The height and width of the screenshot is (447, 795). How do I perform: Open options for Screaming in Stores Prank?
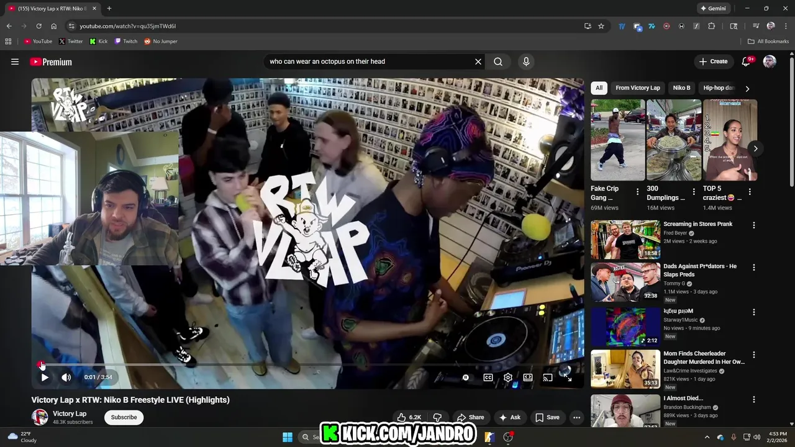click(x=754, y=225)
